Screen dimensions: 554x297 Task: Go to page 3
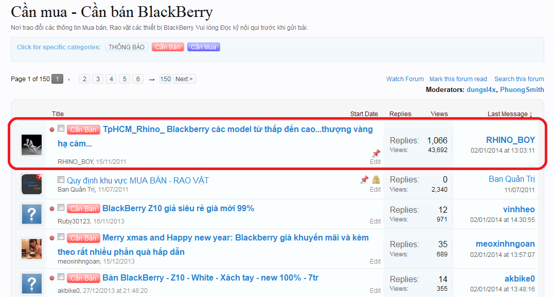pos(98,79)
